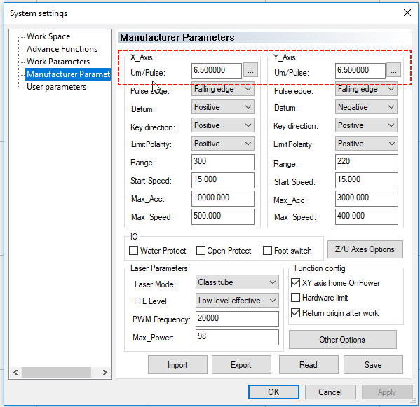
Task: Click the horizontal scrollbar thumb of the tree
Action: click(57, 372)
